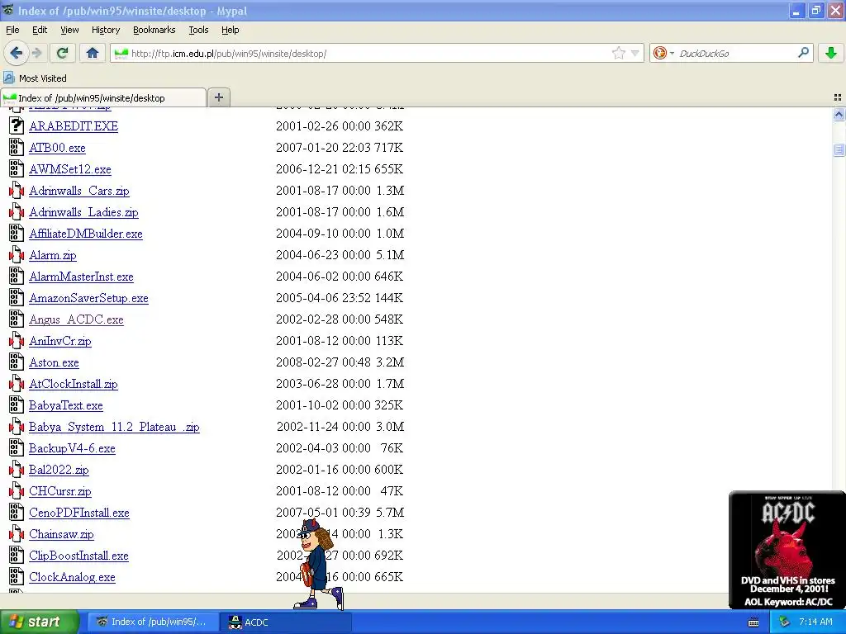Click the network tray icon near clock

point(783,622)
